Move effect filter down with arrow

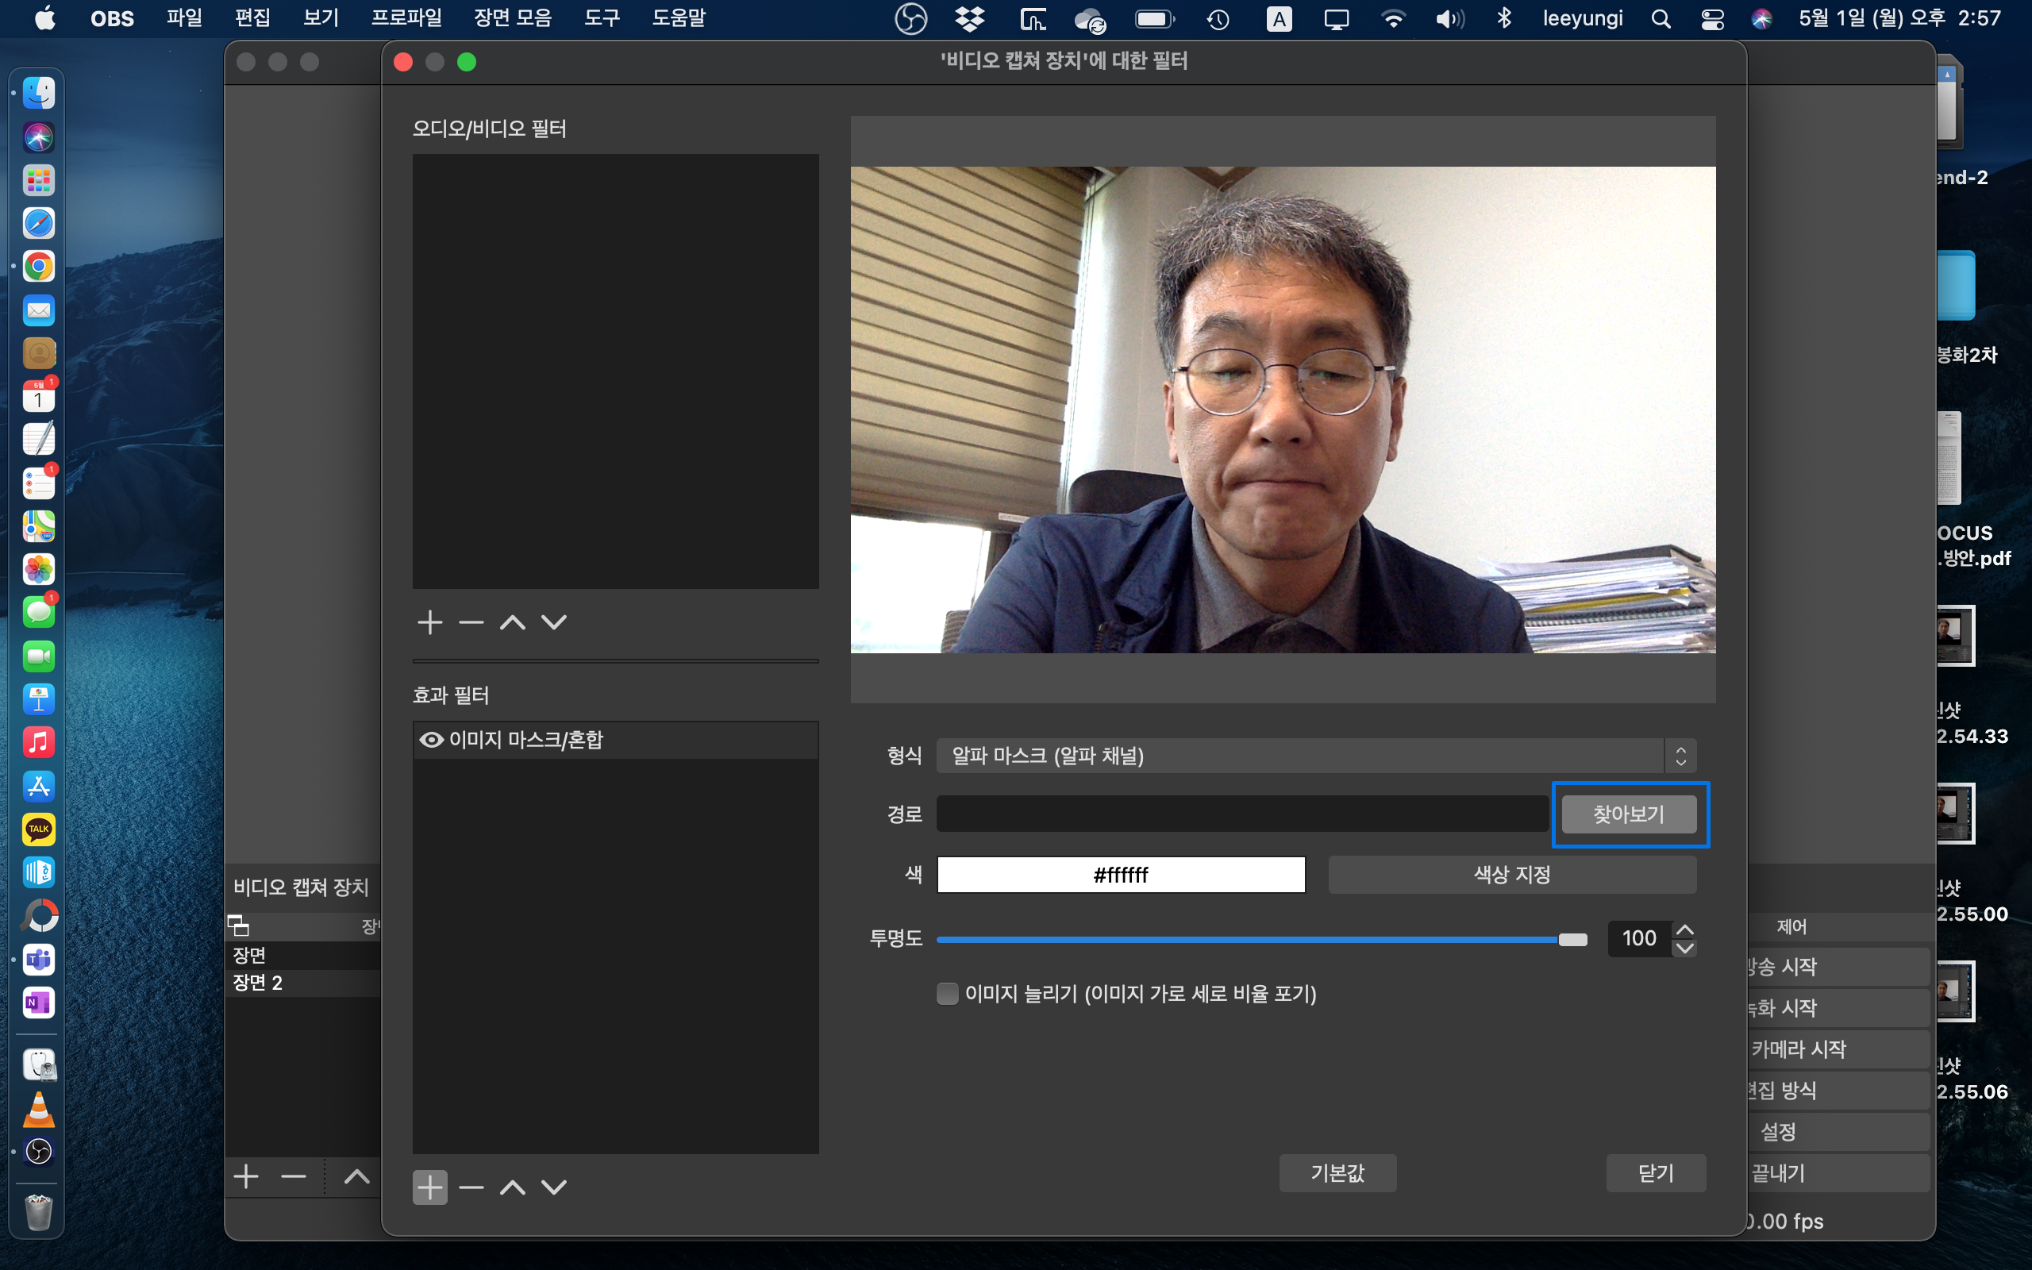[553, 1187]
